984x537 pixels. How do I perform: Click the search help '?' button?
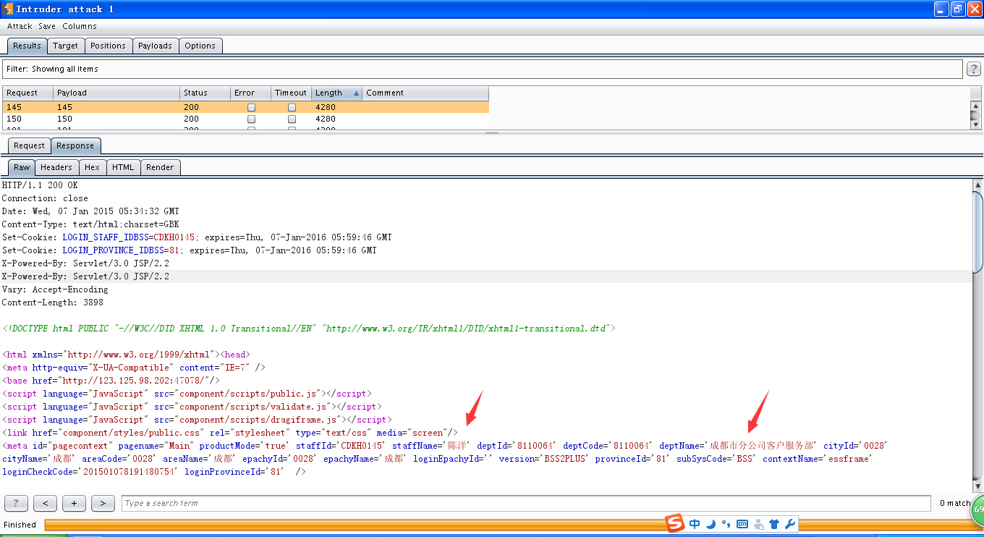[16, 503]
